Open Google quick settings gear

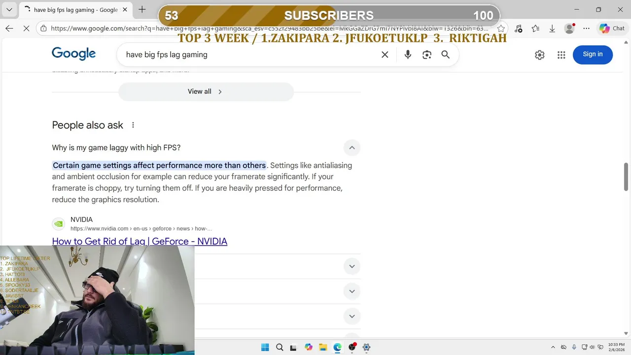540,55
